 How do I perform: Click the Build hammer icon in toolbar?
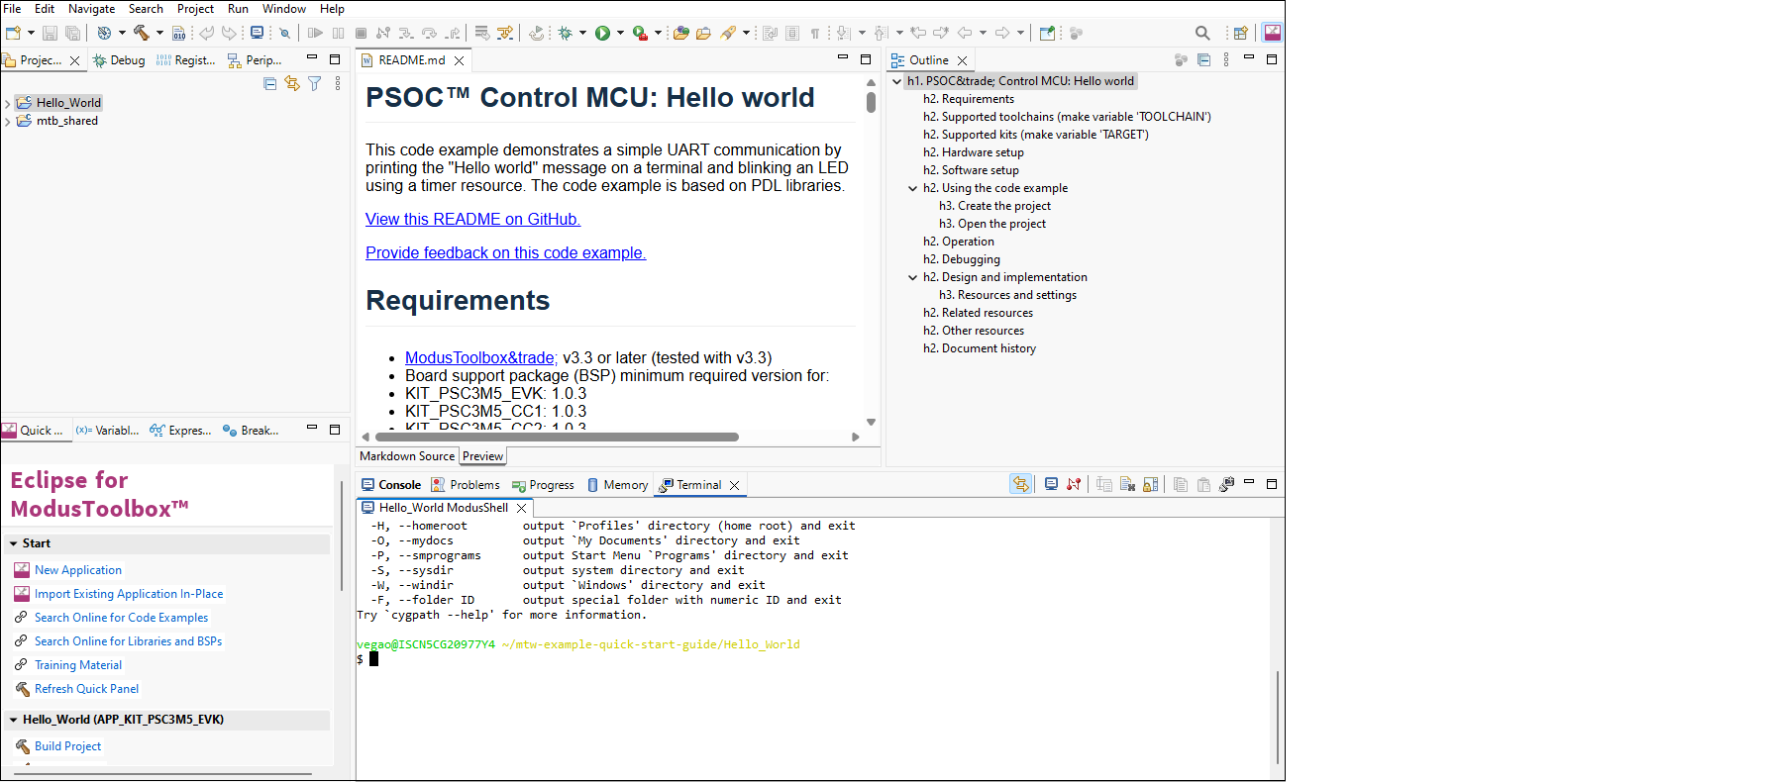142,33
